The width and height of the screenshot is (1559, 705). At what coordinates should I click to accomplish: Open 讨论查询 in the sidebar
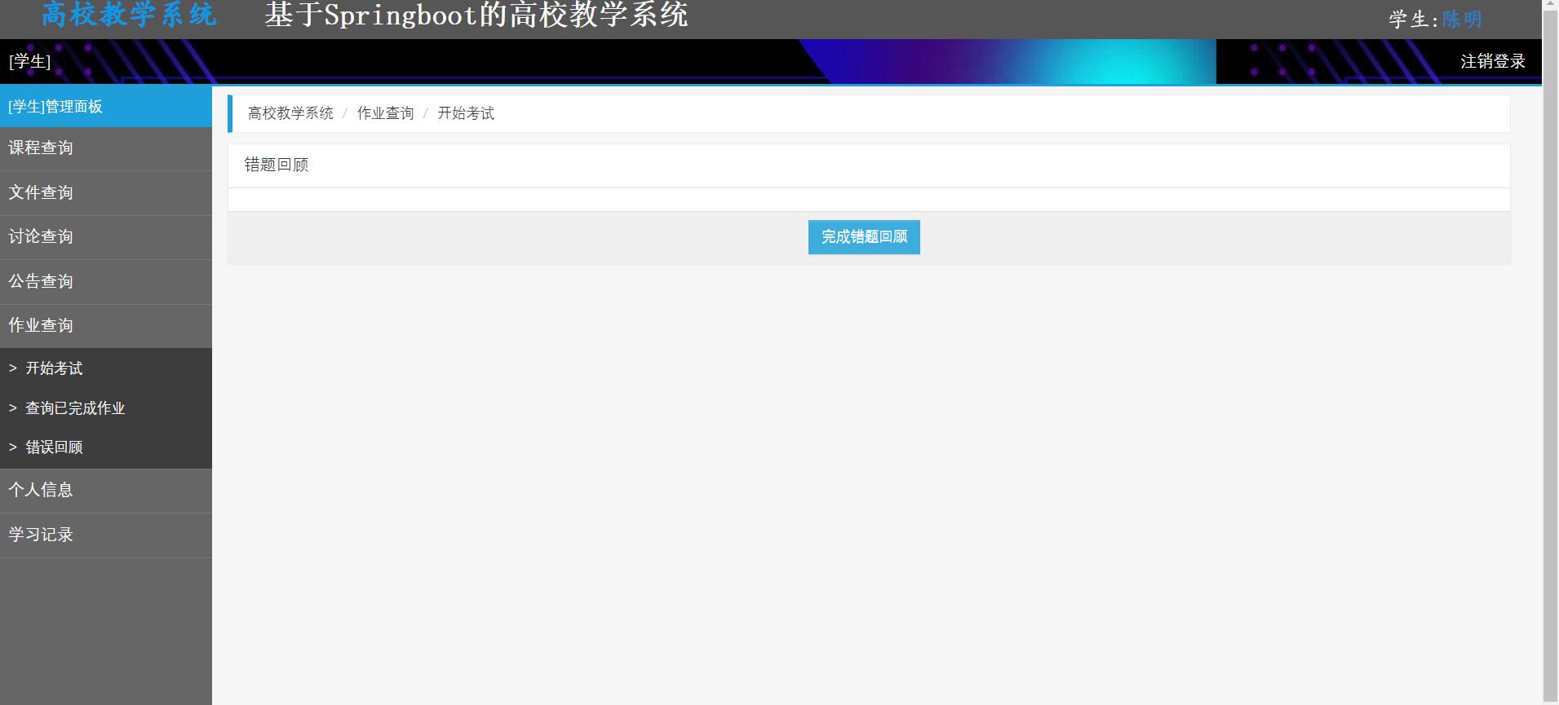coord(106,237)
